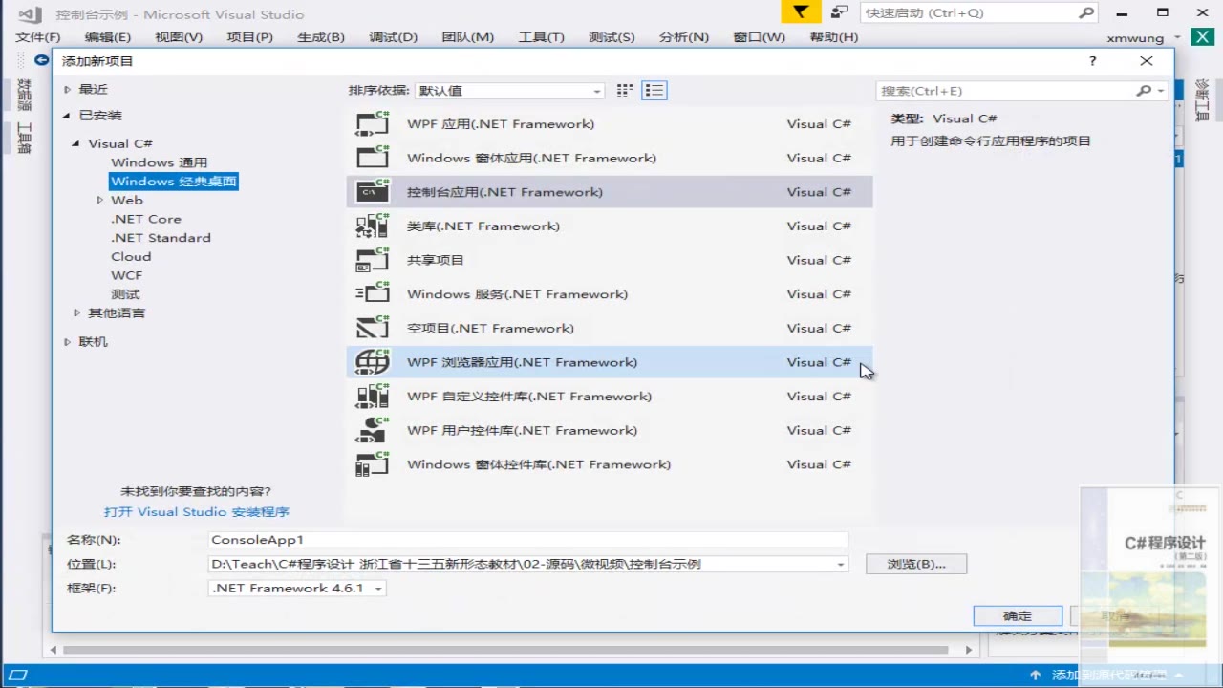Viewport: 1223px width, 688px height.
Task: Open the 排序依据 sort dropdown
Action: (509, 91)
